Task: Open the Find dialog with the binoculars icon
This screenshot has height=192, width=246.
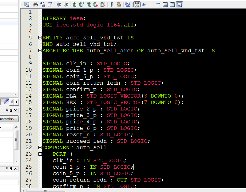Action: (36, 4)
